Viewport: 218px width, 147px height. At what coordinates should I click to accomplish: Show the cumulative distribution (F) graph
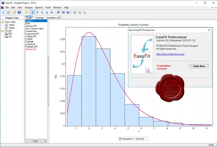click(37, 12)
